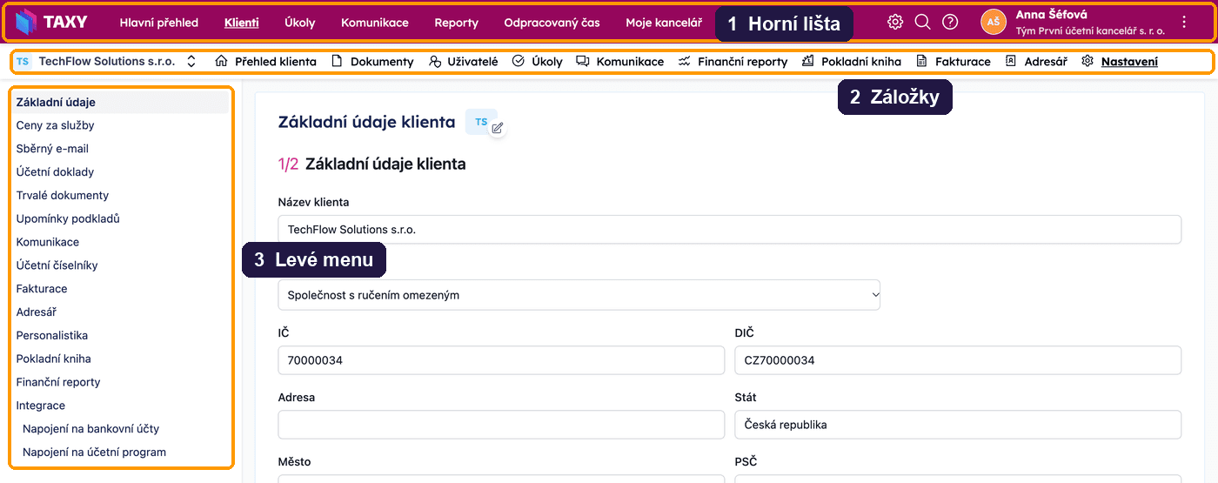Open Odpracovaný čas in top bar
The height and width of the screenshot is (483, 1218).
(x=552, y=23)
